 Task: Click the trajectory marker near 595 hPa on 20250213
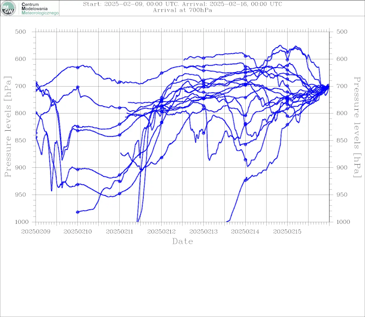pos(203,58)
